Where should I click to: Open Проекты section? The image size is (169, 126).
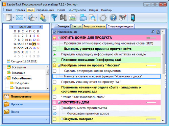point(26,104)
